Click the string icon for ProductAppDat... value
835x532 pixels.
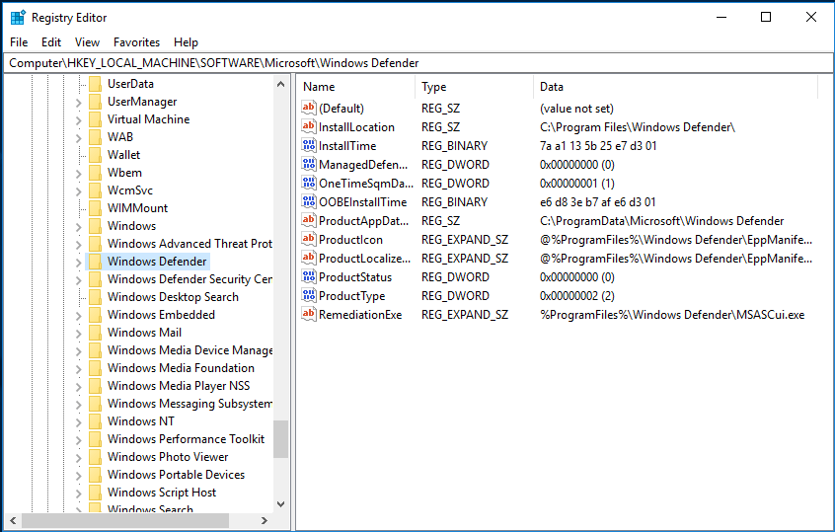[308, 220]
